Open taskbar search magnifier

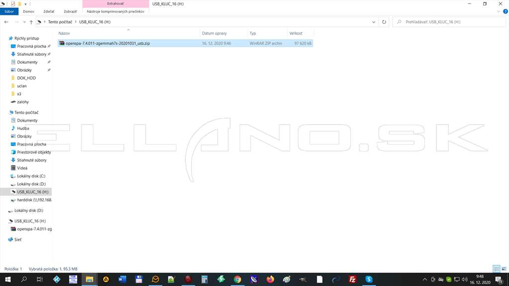tap(24, 279)
